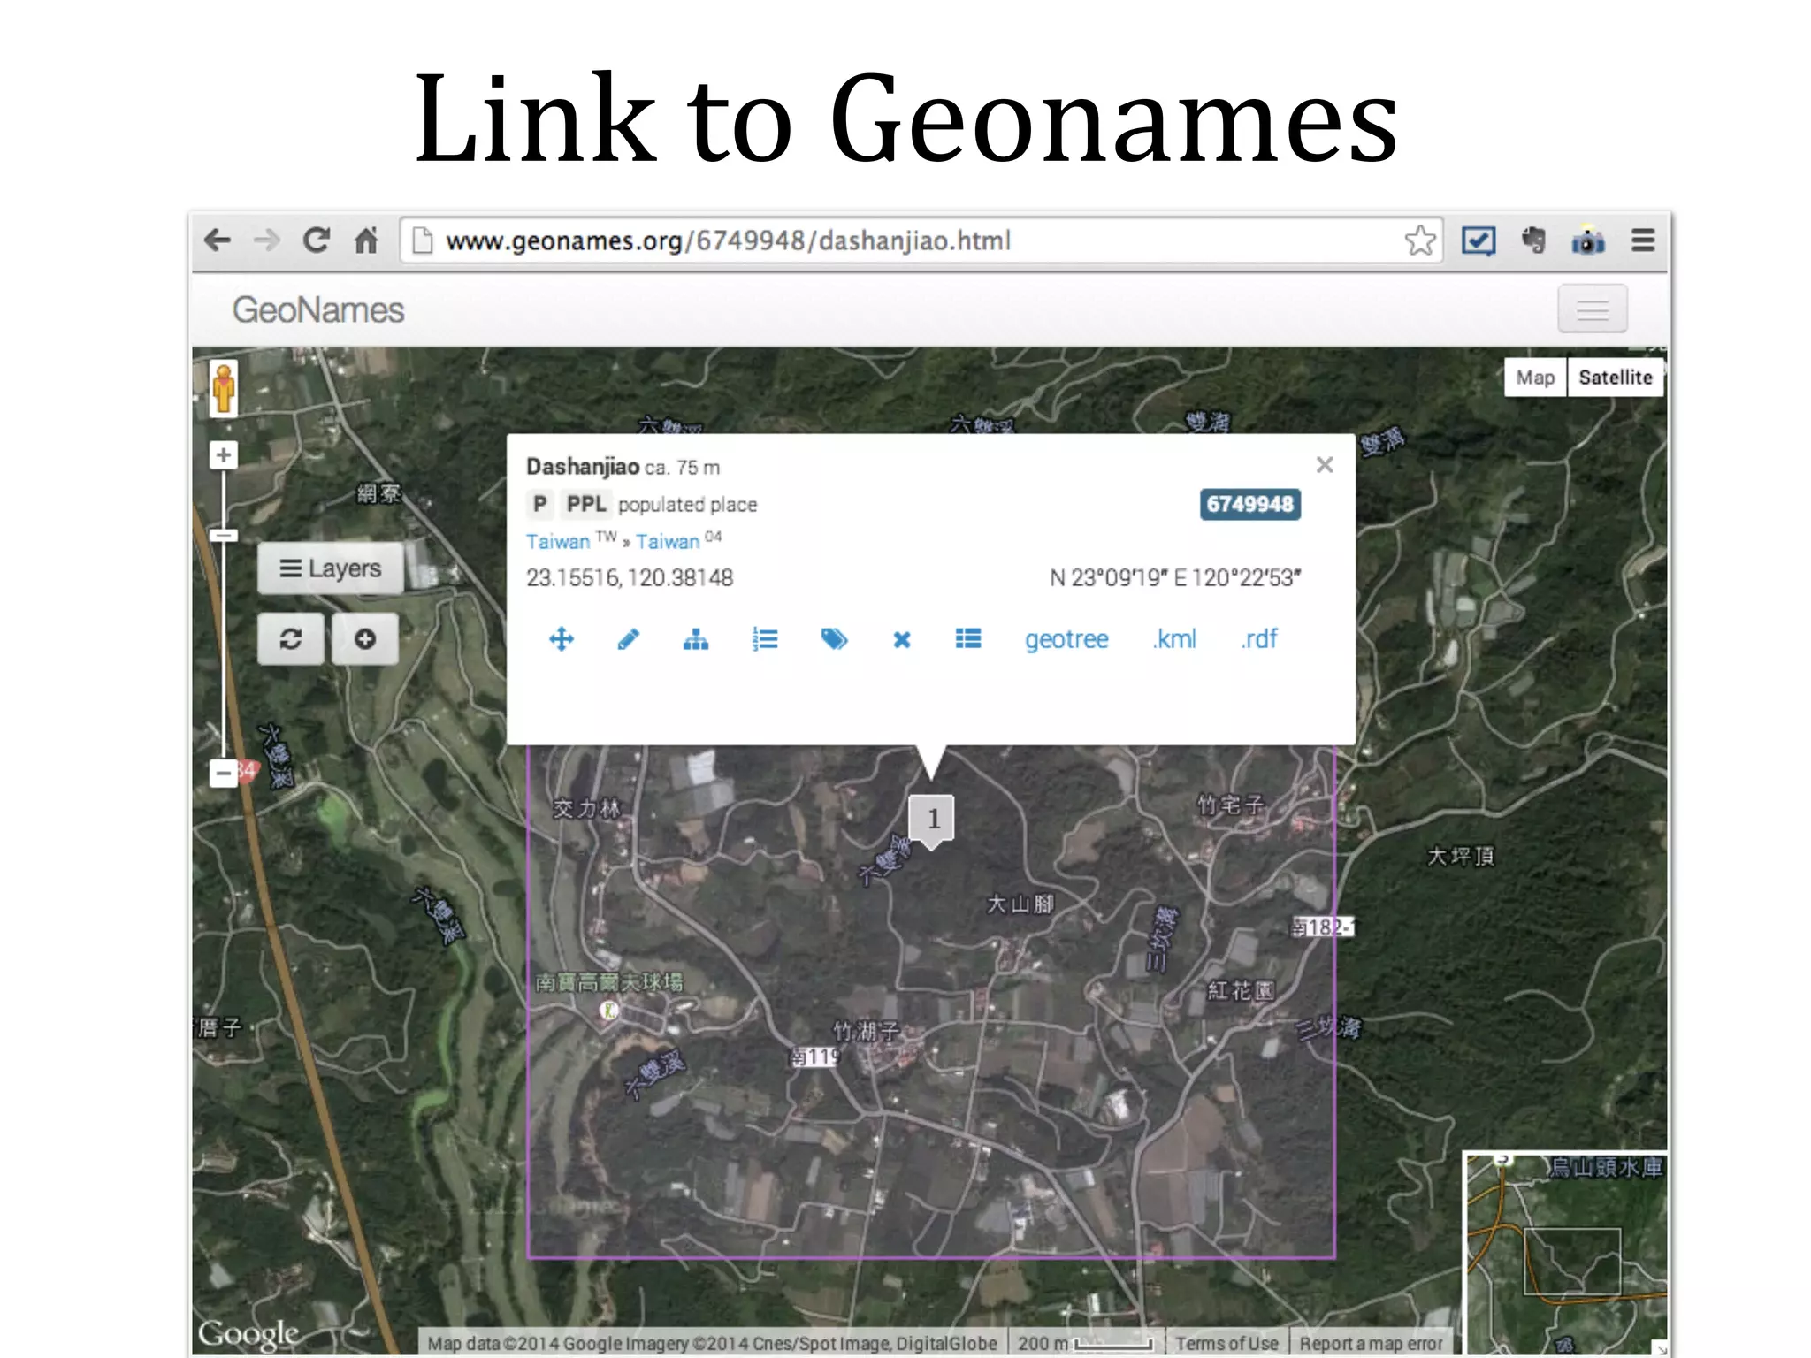Screen dimensions: 1811x1358
Task: Click the browser forward arrow
Action: coord(266,240)
